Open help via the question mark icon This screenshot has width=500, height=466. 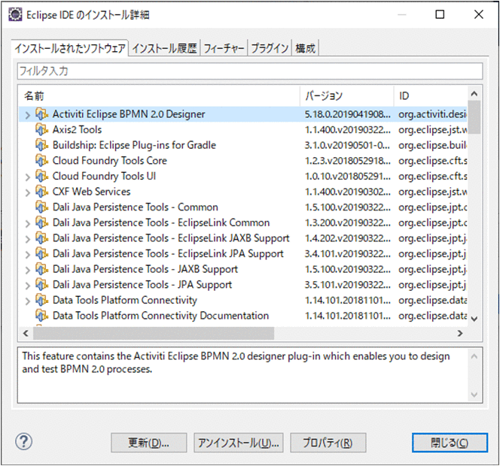(x=24, y=442)
